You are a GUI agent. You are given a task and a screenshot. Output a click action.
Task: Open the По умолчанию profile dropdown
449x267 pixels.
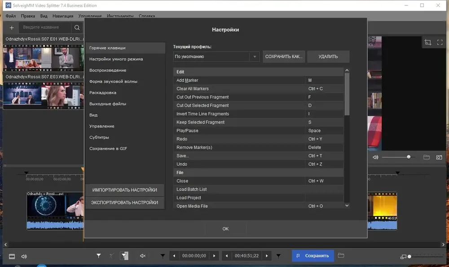(216, 56)
